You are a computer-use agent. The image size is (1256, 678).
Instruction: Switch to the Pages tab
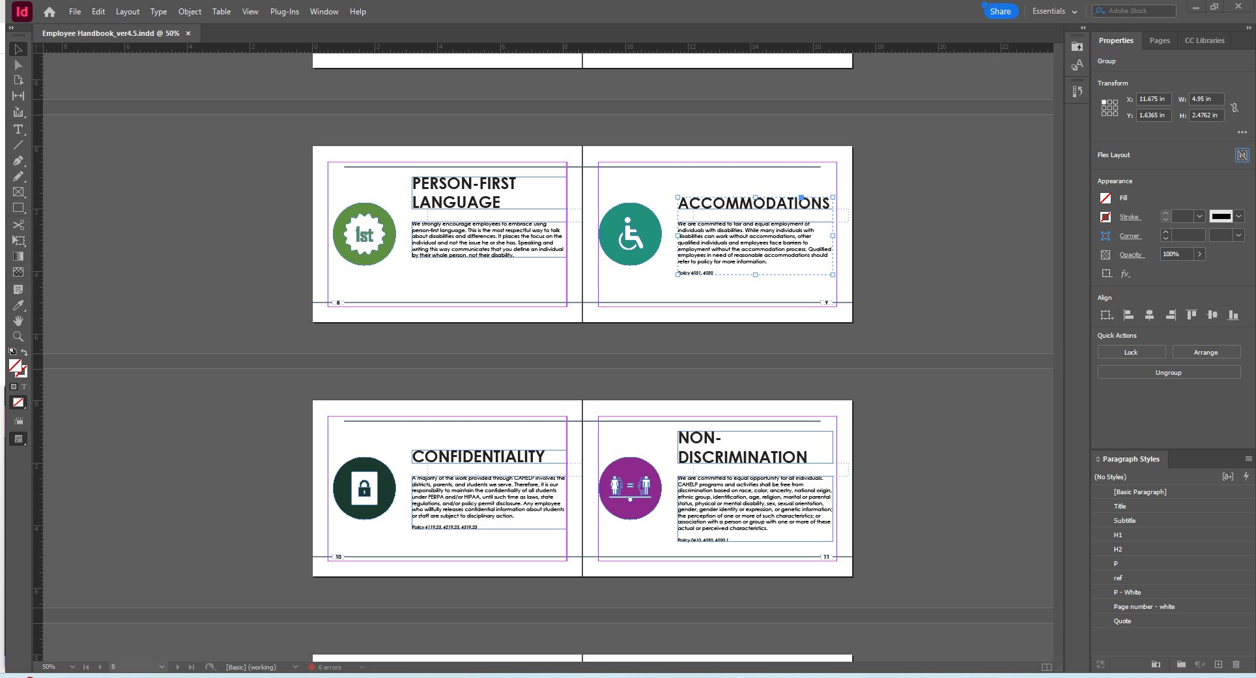coord(1159,40)
